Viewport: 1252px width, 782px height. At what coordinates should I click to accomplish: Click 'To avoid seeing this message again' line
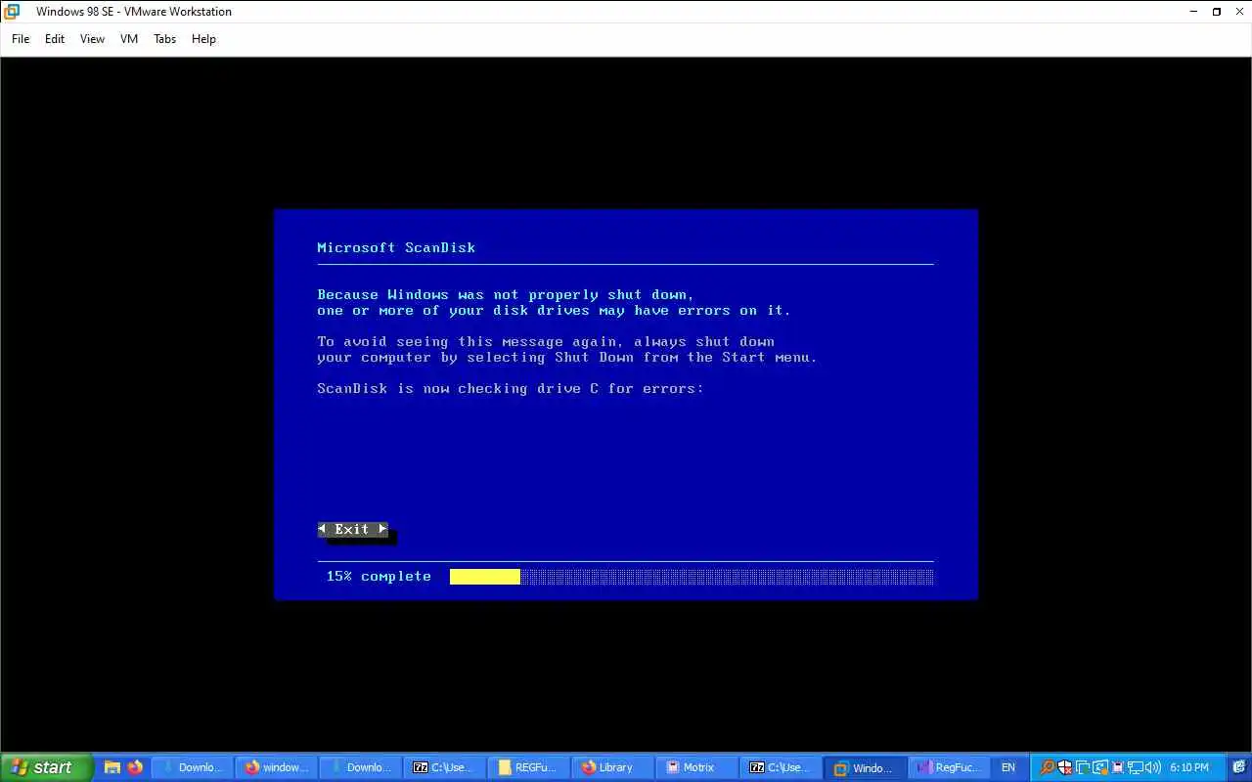[546, 342]
